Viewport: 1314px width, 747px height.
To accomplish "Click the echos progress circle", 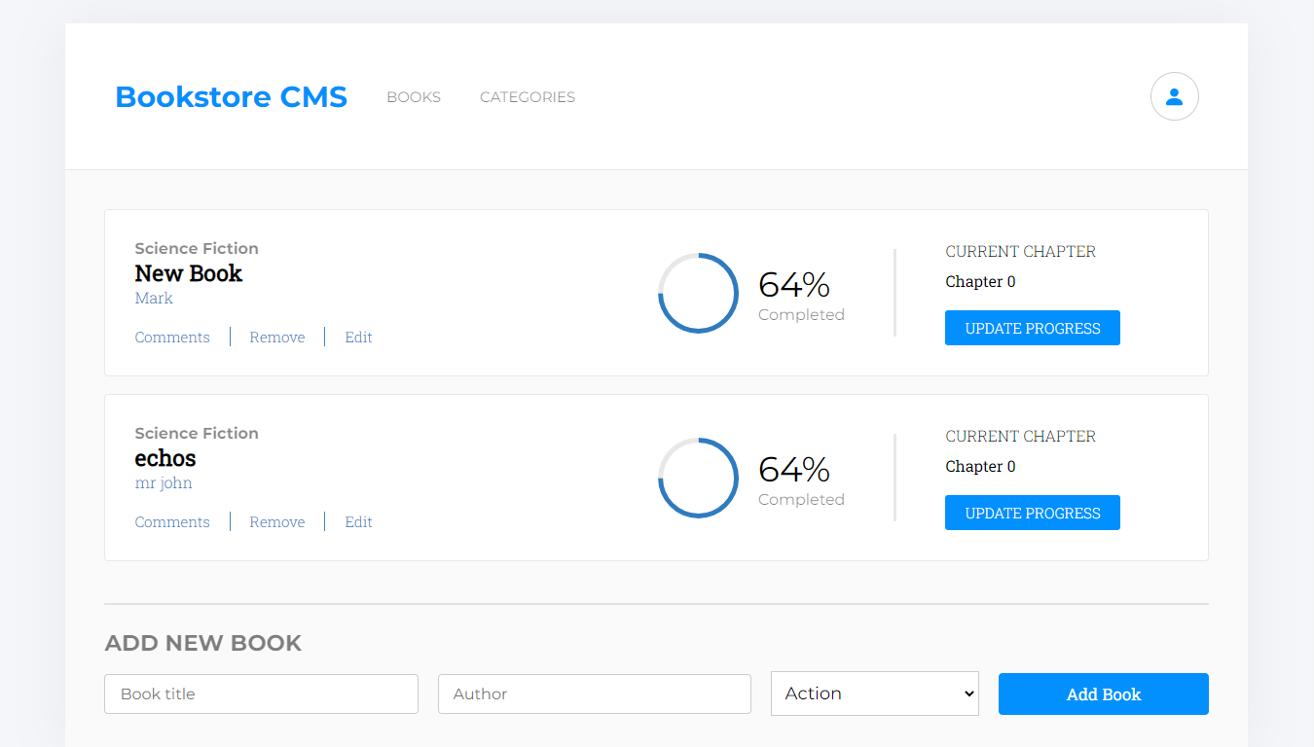I will [x=698, y=478].
